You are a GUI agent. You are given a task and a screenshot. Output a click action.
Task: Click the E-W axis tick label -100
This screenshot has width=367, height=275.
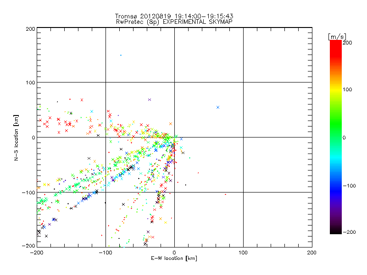(106, 253)
